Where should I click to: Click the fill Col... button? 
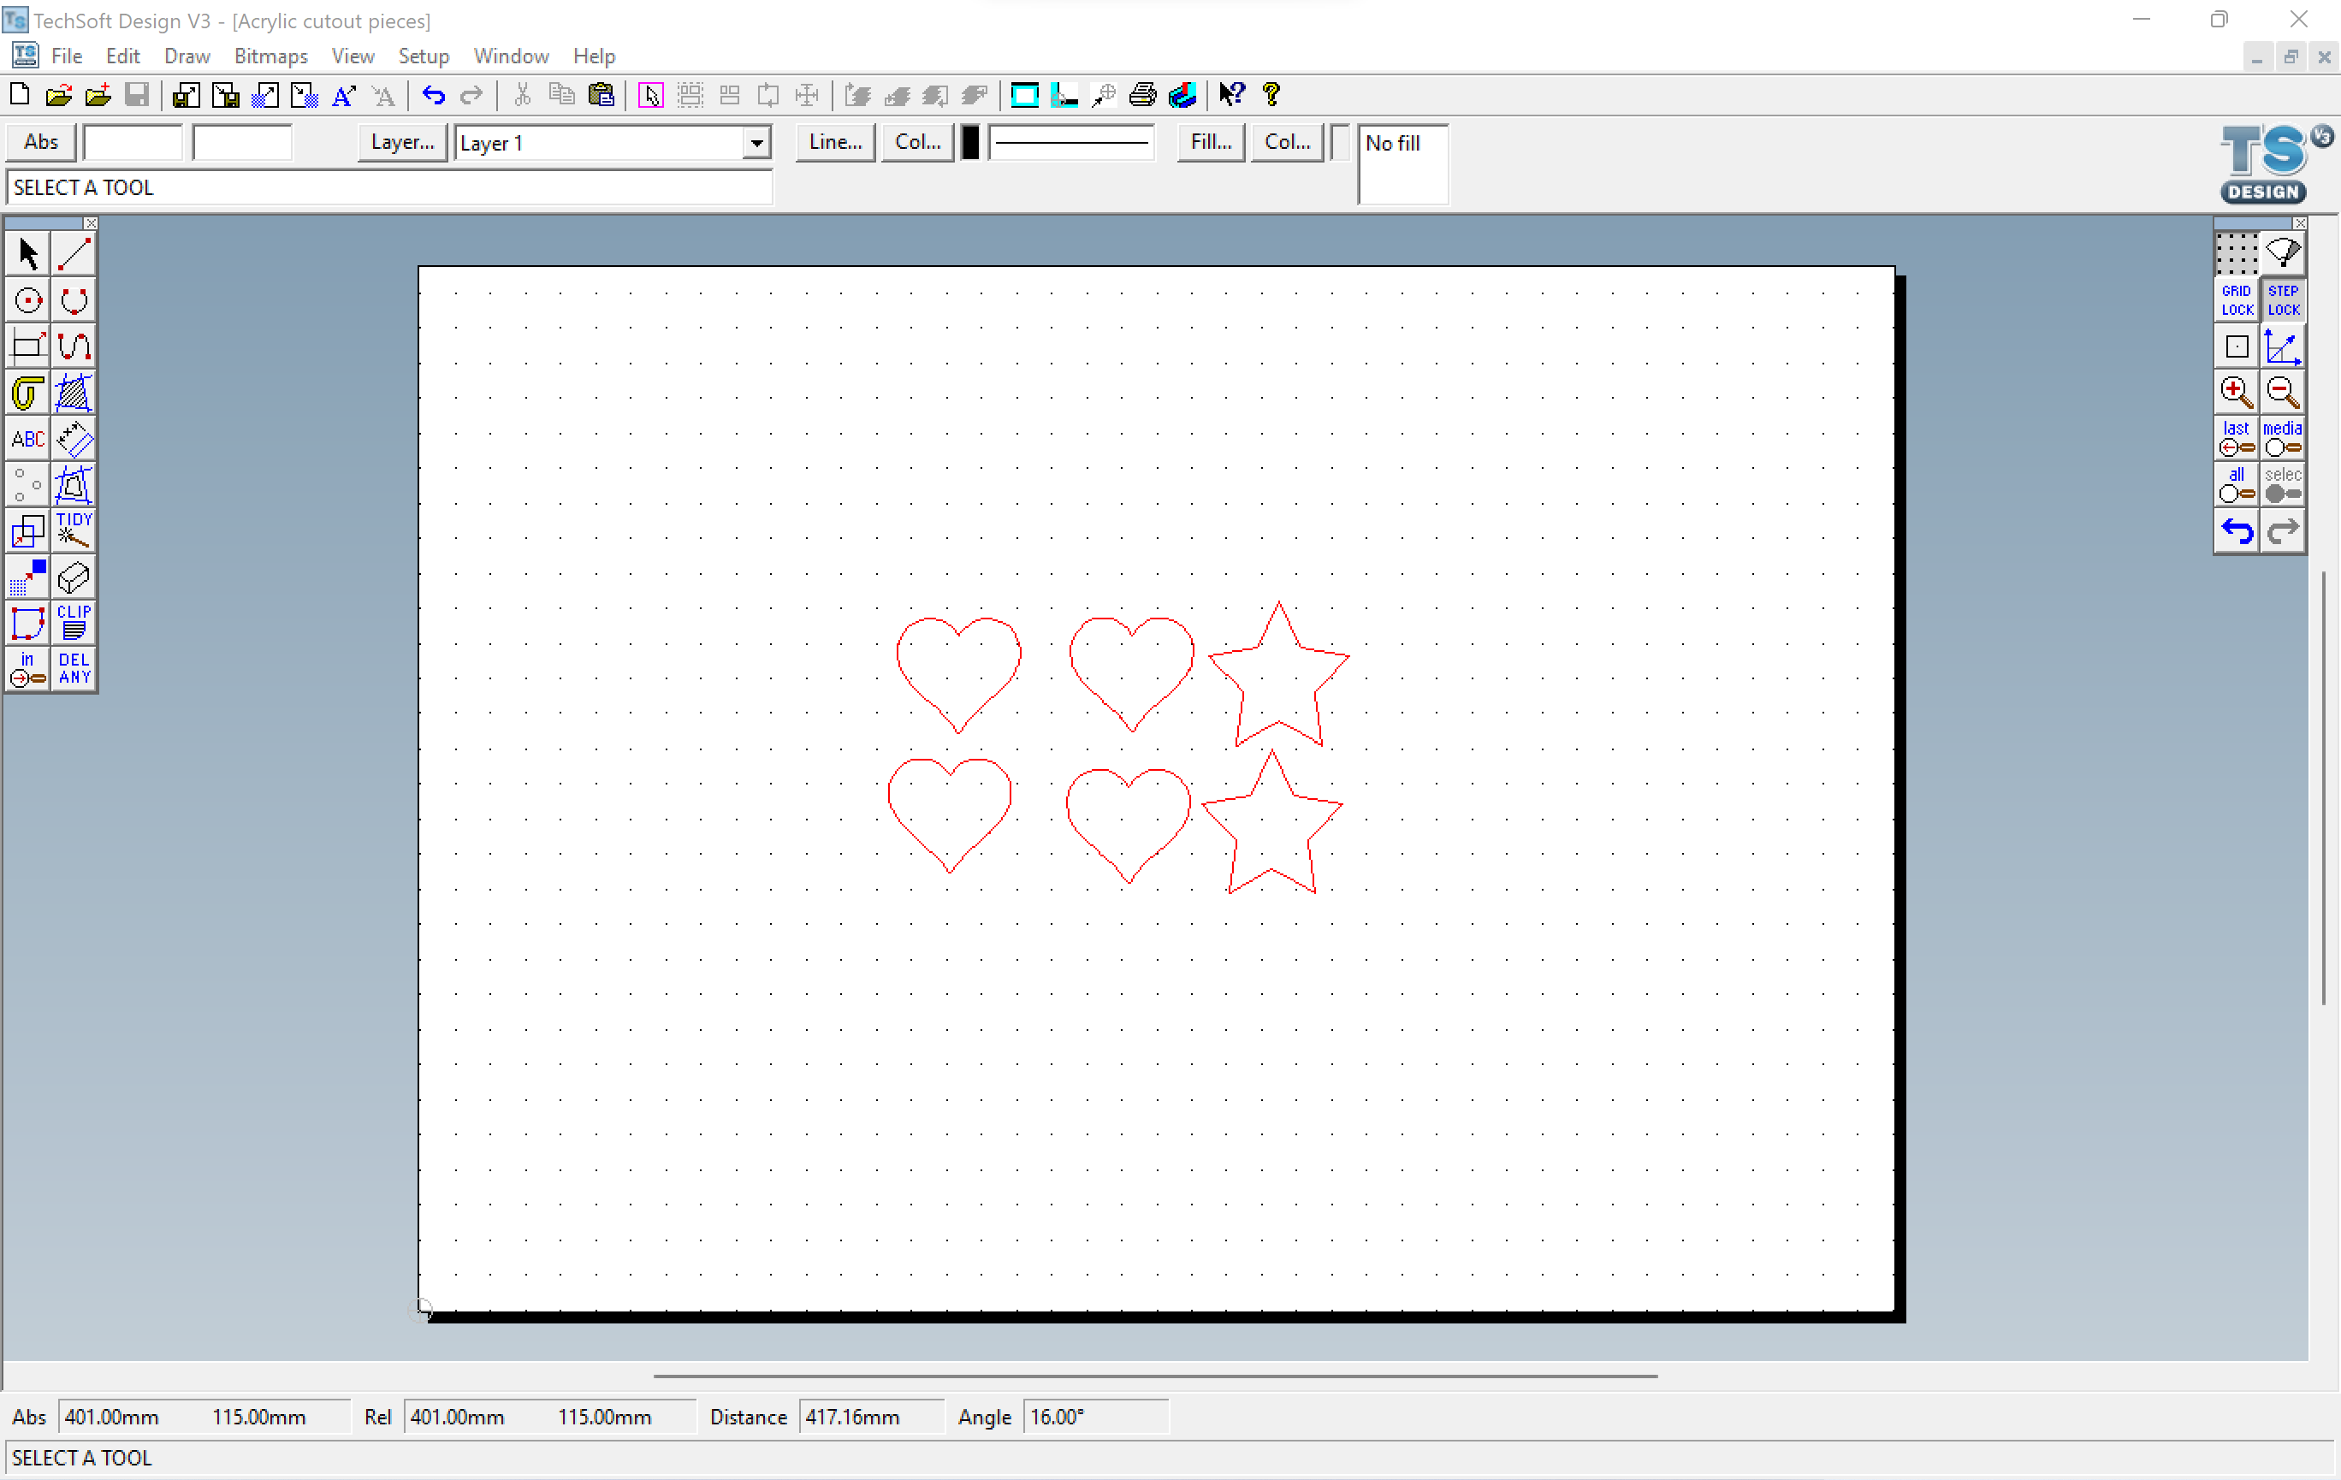[1286, 142]
